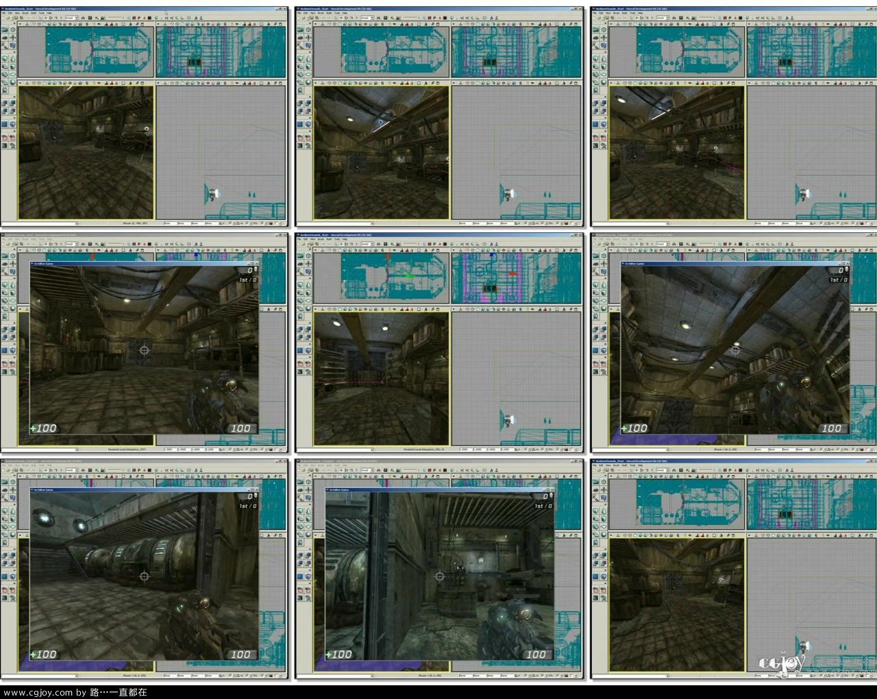Adjust far clipping plane slider in top-left screenshot
This screenshot has width=877, height=699.
tap(115, 18)
